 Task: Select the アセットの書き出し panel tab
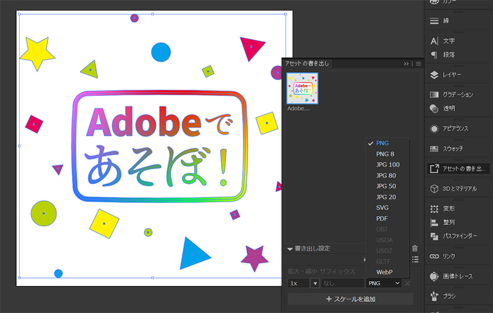(x=307, y=63)
